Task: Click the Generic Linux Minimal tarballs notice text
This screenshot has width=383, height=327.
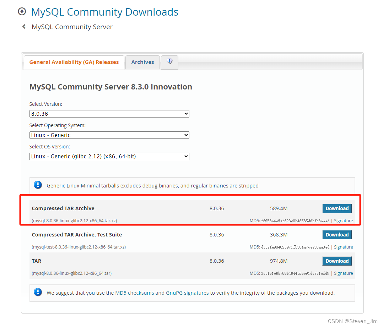Action: (x=153, y=186)
